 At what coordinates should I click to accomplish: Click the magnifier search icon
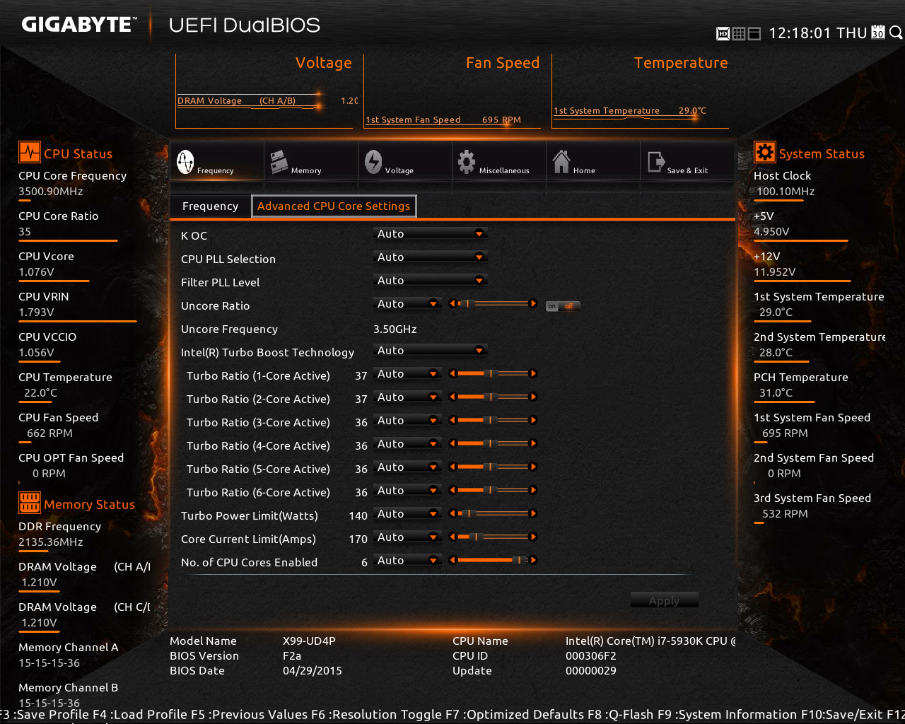pyautogui.click(x=895, y=33)
